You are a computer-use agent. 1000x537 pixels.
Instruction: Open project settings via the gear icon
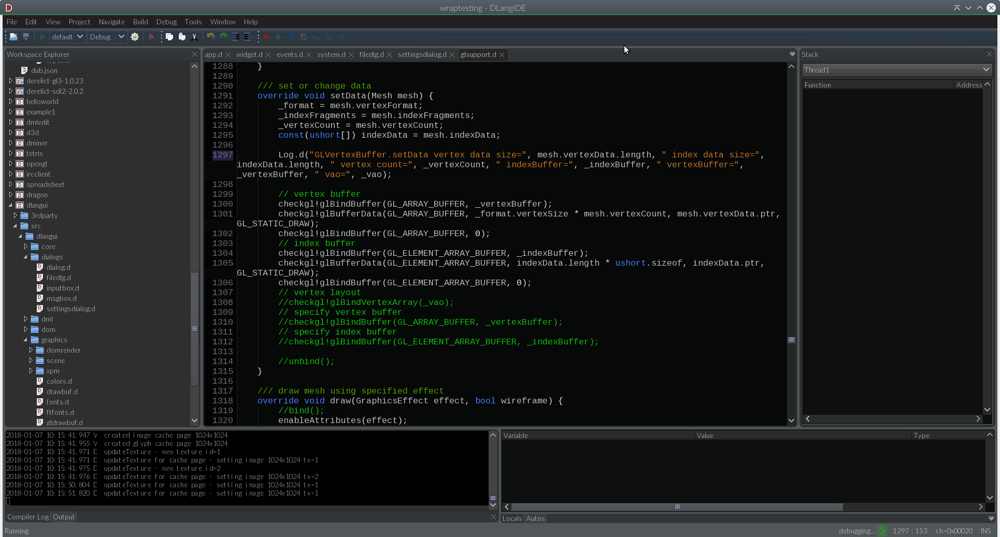(135, 37)
